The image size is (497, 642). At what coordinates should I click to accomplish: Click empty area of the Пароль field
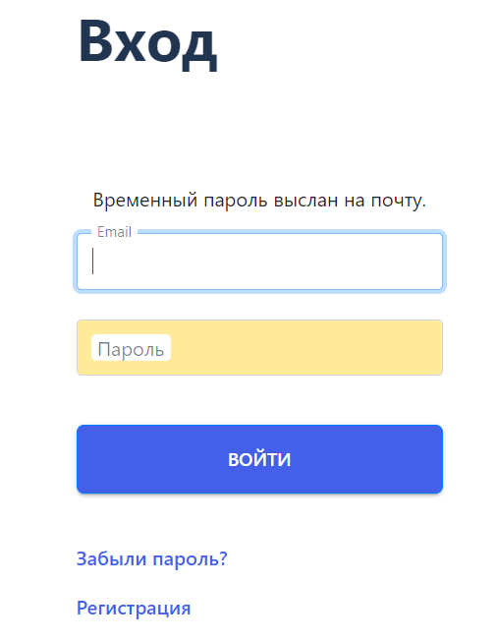306,348
